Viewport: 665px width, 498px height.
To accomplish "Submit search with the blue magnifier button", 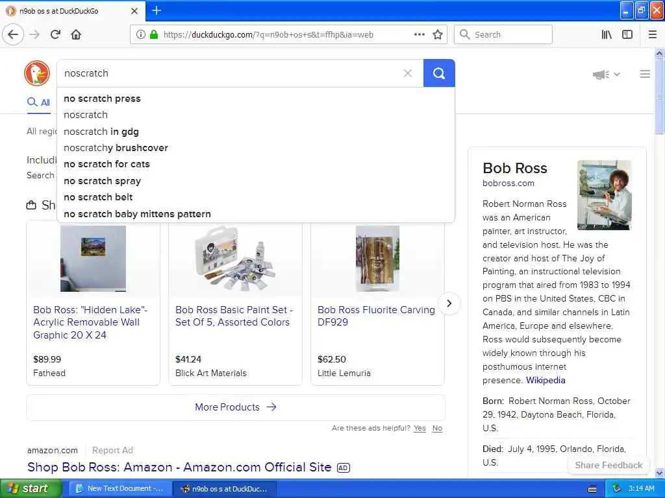I will point(439,73).
